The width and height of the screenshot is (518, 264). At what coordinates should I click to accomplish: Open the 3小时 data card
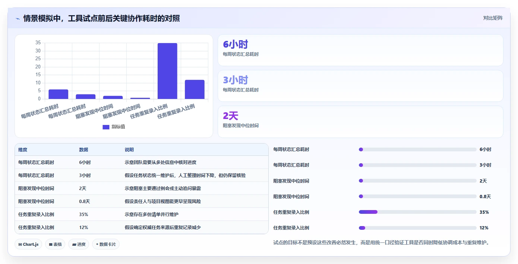360,86
